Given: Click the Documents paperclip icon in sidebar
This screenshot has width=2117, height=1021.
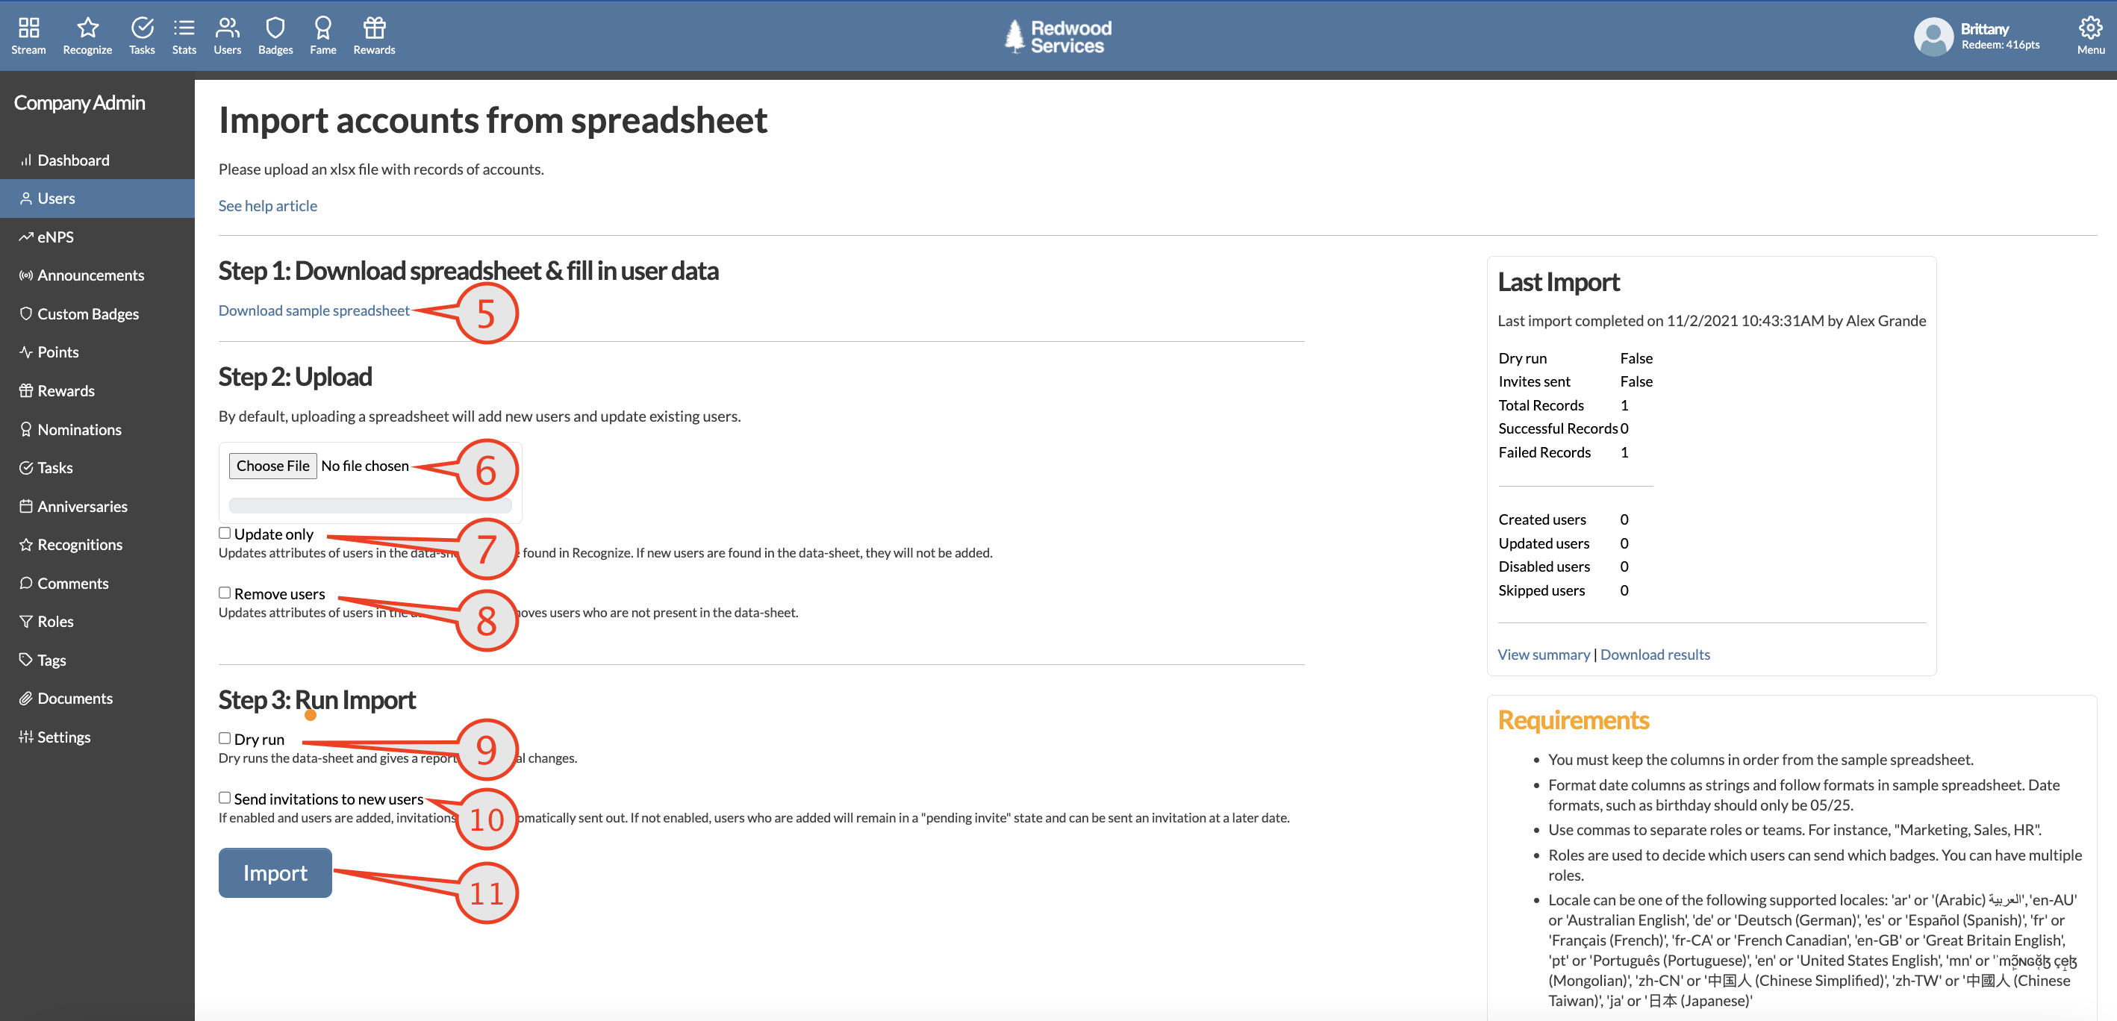Looking at the screenshot, I should click(26, 698).
